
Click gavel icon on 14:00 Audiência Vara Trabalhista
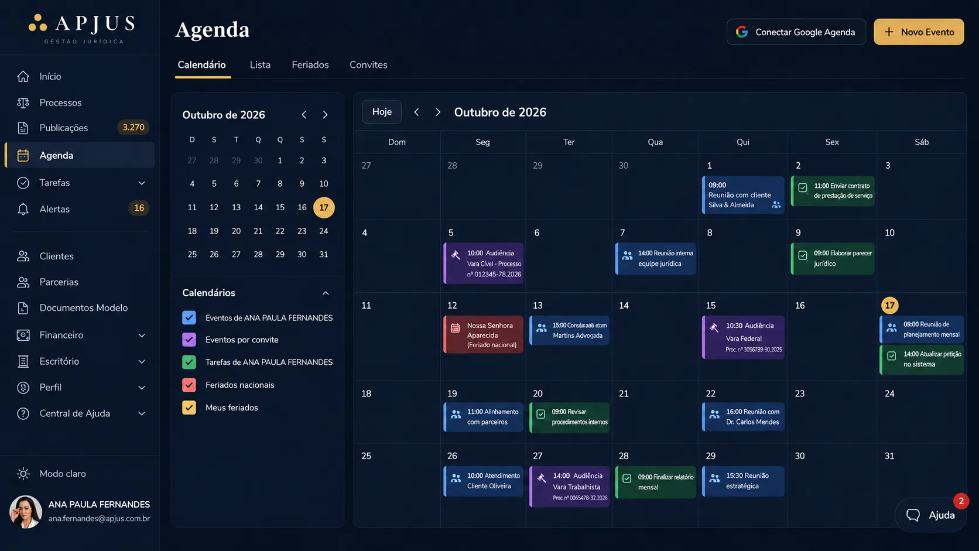pyautogui.click(x=542, y=478)
